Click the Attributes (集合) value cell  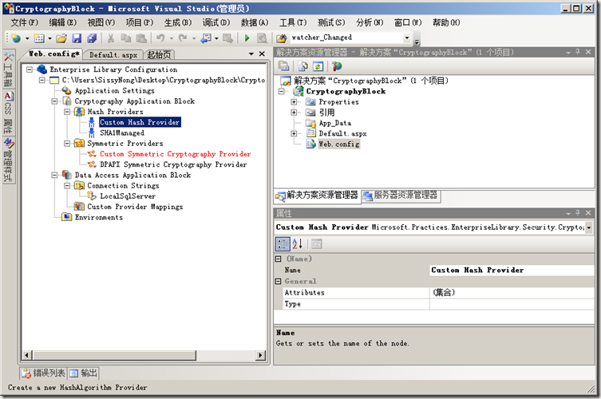coord(512,292)
